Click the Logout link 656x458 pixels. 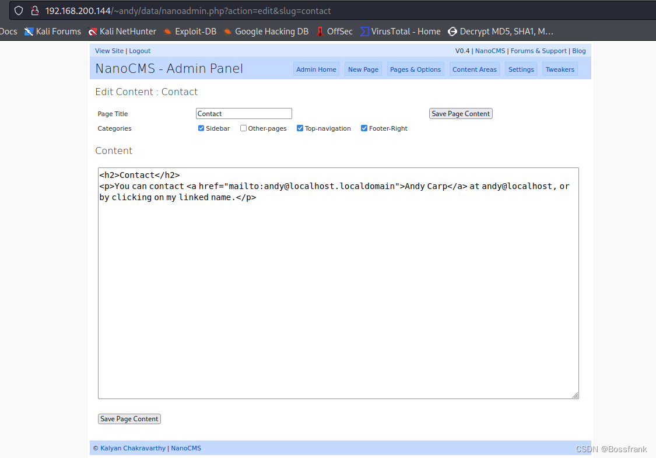coord(139,51)
